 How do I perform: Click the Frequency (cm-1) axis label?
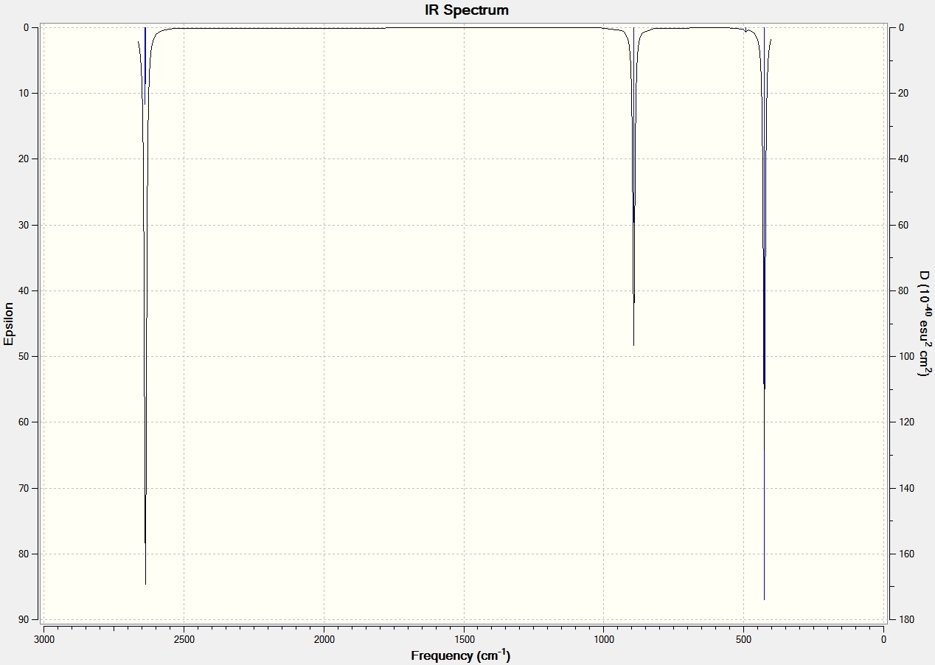click(x=460, y=655)
